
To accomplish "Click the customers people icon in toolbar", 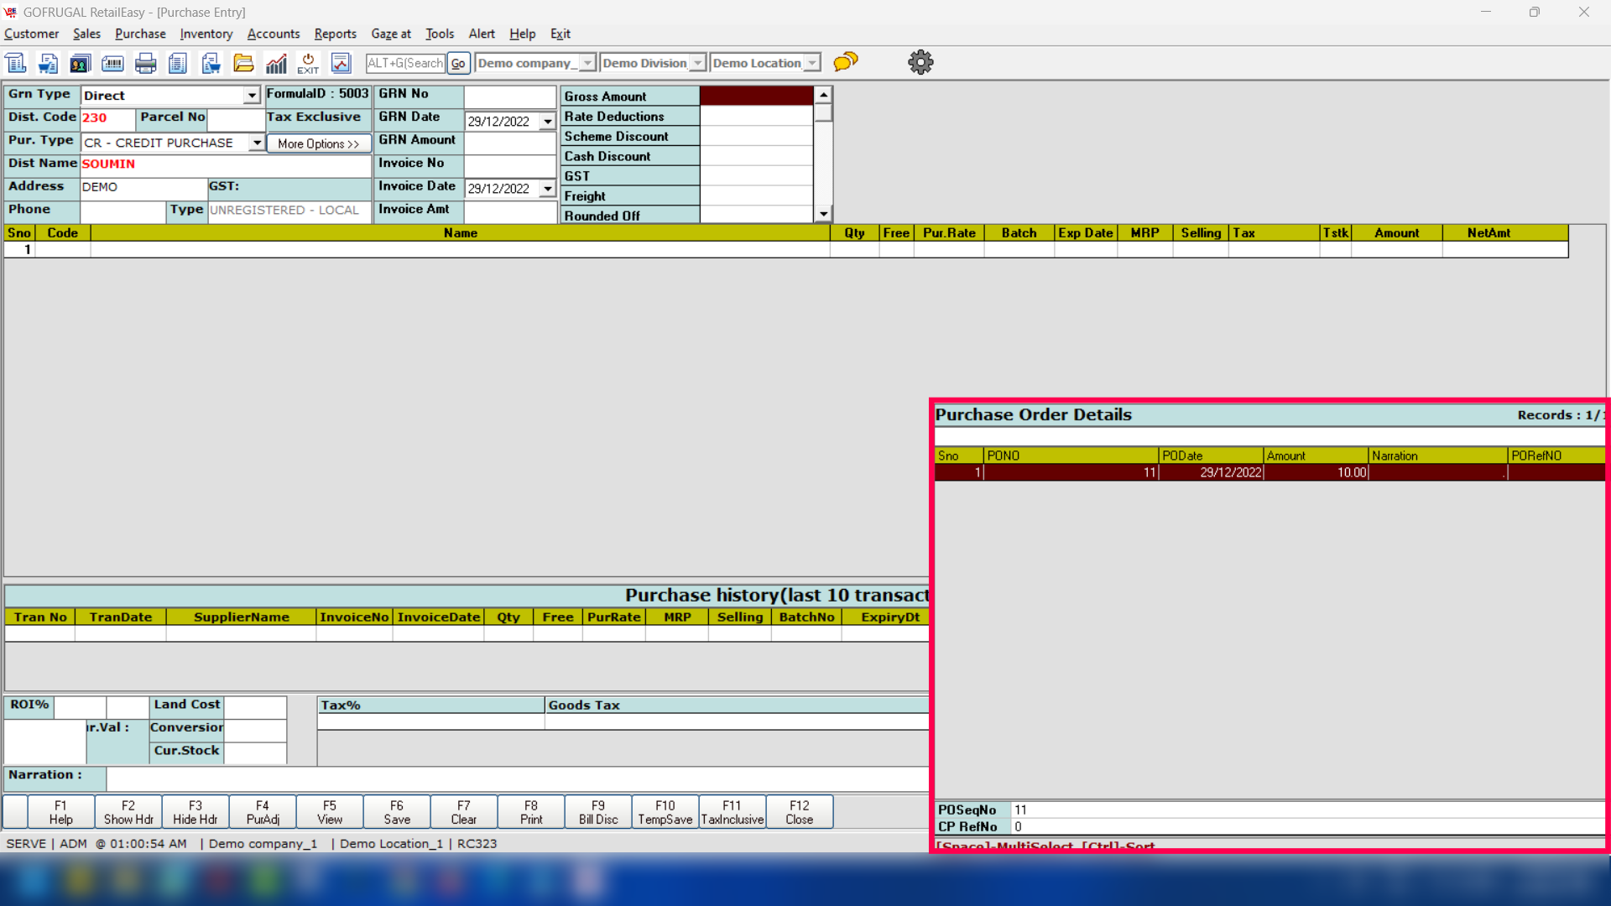I will click(80, 63).
